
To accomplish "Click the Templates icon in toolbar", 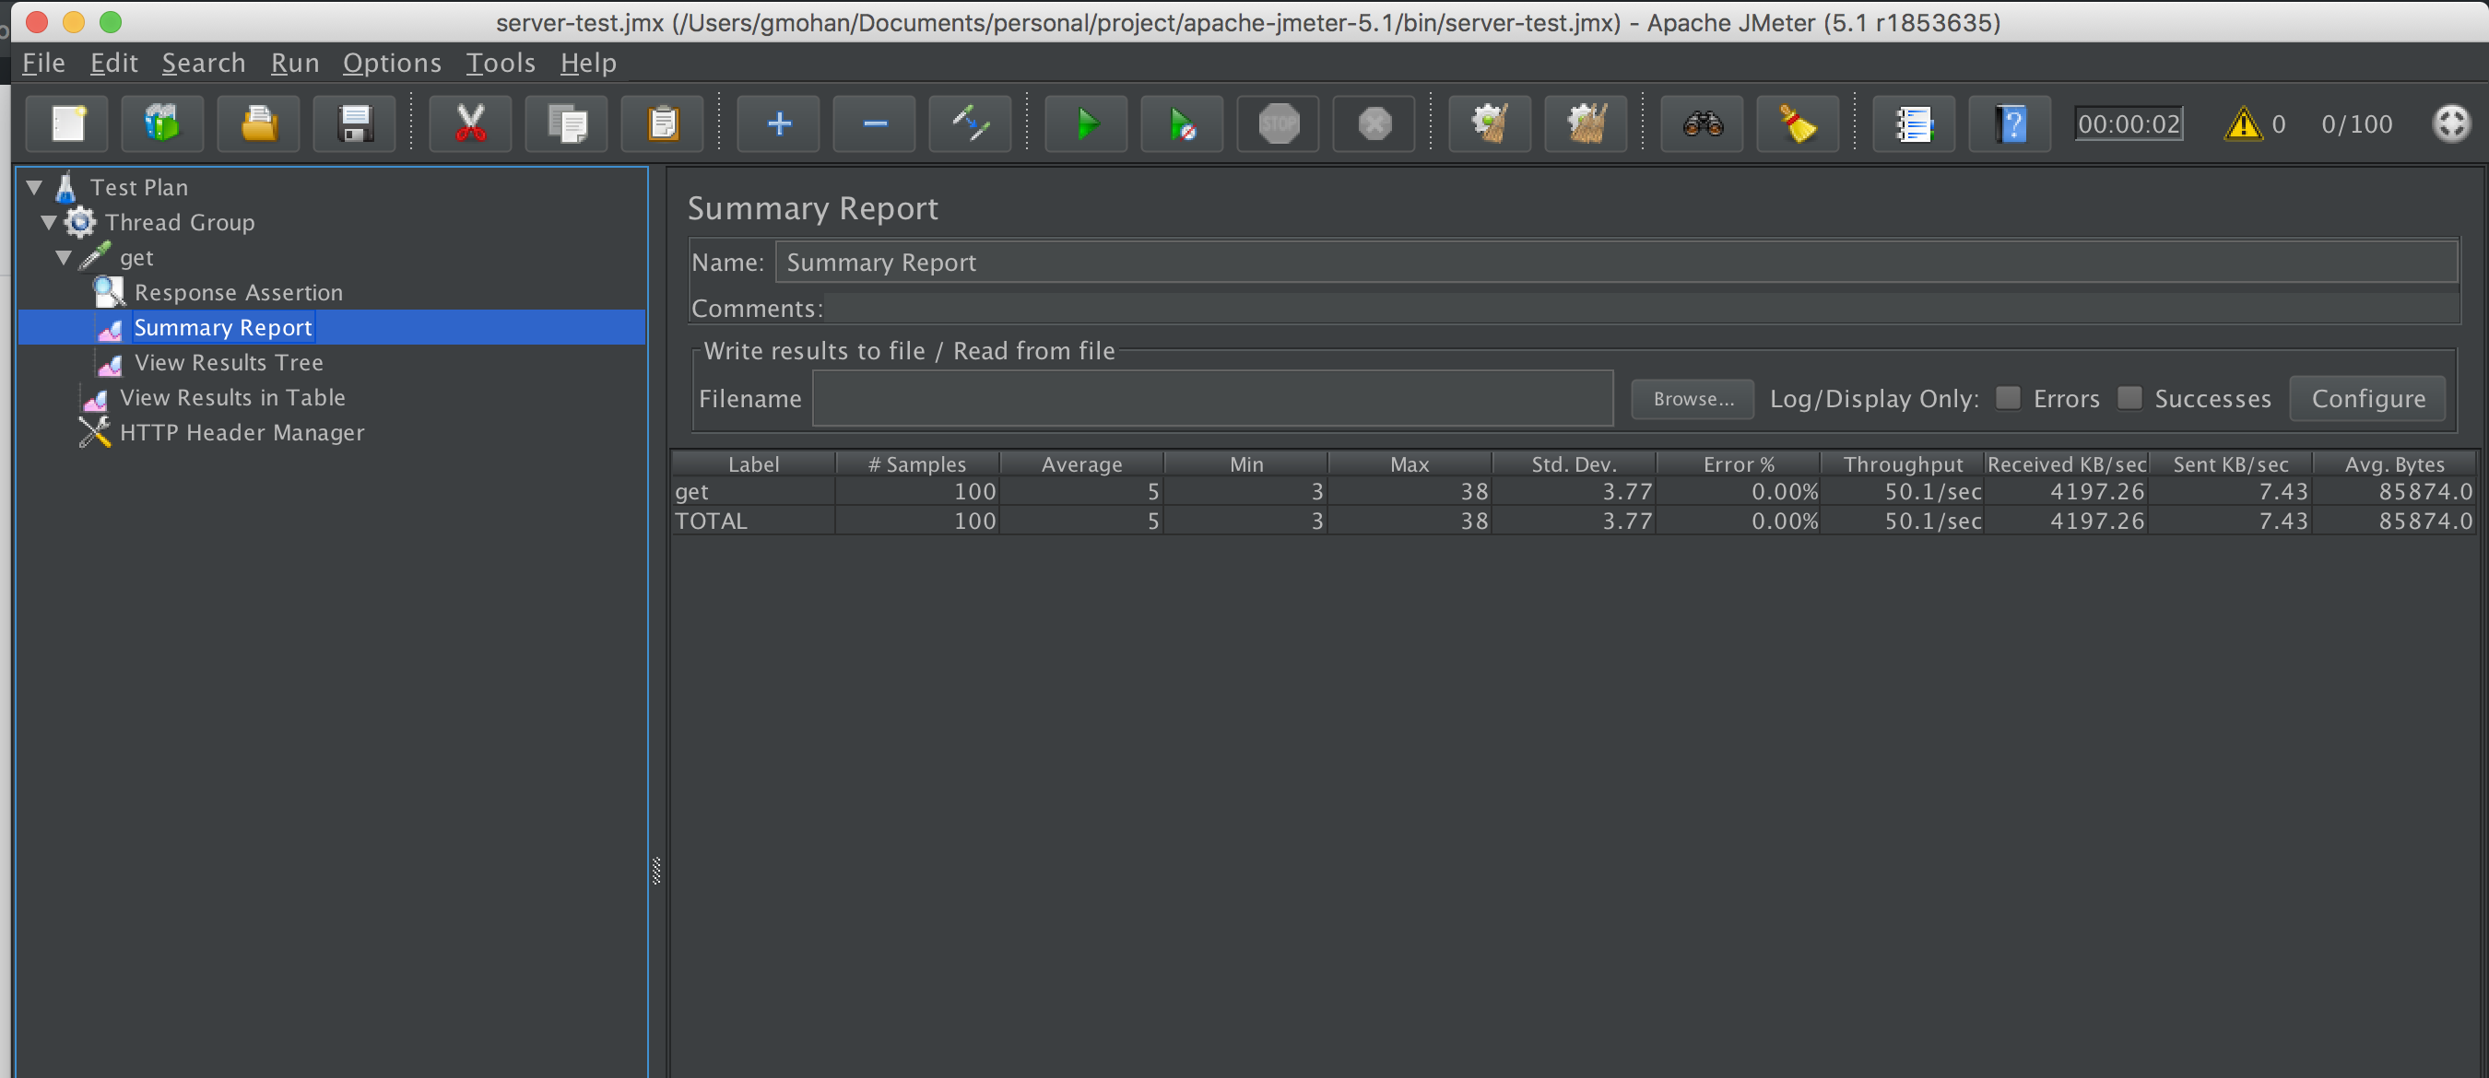I will click(x=162, y=123).
